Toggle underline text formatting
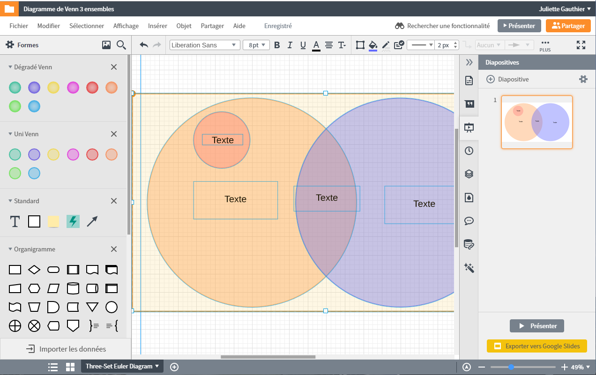The height and width of the screenshot is (375, 596). point(303,44)
